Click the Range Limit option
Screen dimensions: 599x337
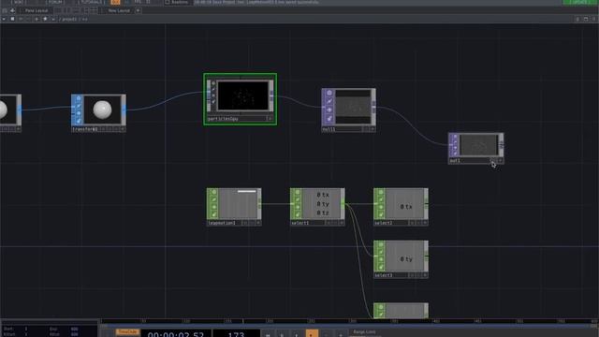coord(364,332)
